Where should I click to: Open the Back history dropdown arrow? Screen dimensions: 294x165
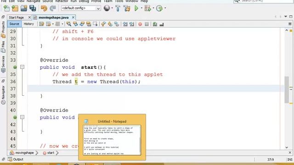(53, 24)
